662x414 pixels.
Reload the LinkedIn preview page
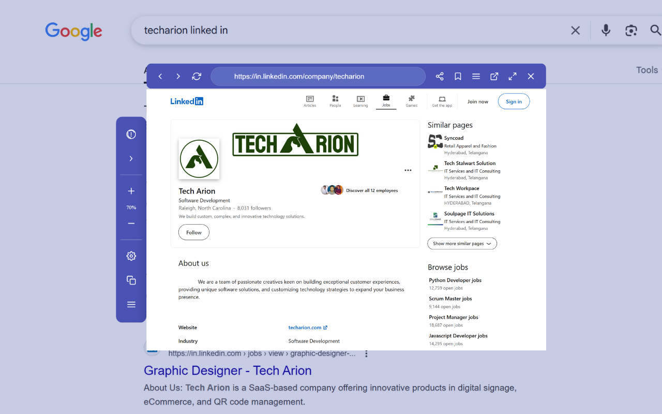tap(197, 77)
